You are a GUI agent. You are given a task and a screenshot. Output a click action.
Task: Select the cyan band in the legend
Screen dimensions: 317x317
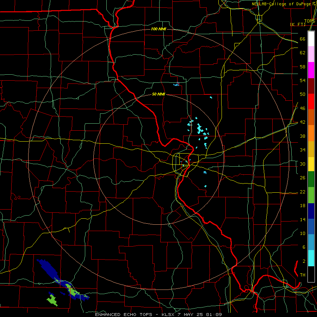(x=311, y=258)
